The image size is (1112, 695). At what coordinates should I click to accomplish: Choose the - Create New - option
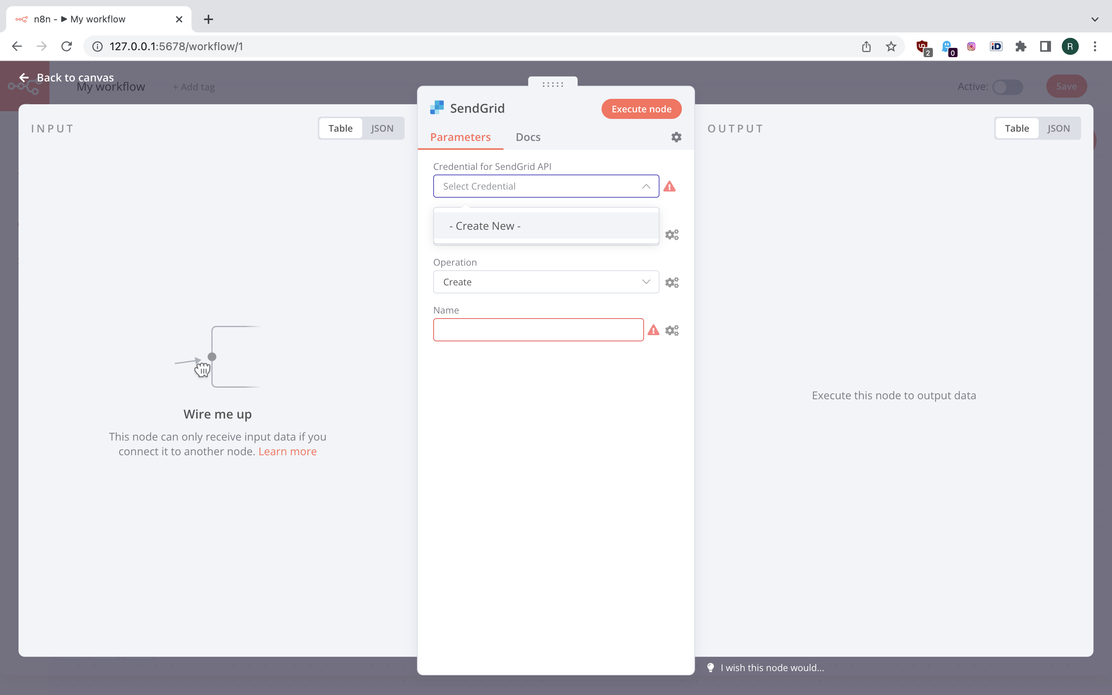click(546, 226)
